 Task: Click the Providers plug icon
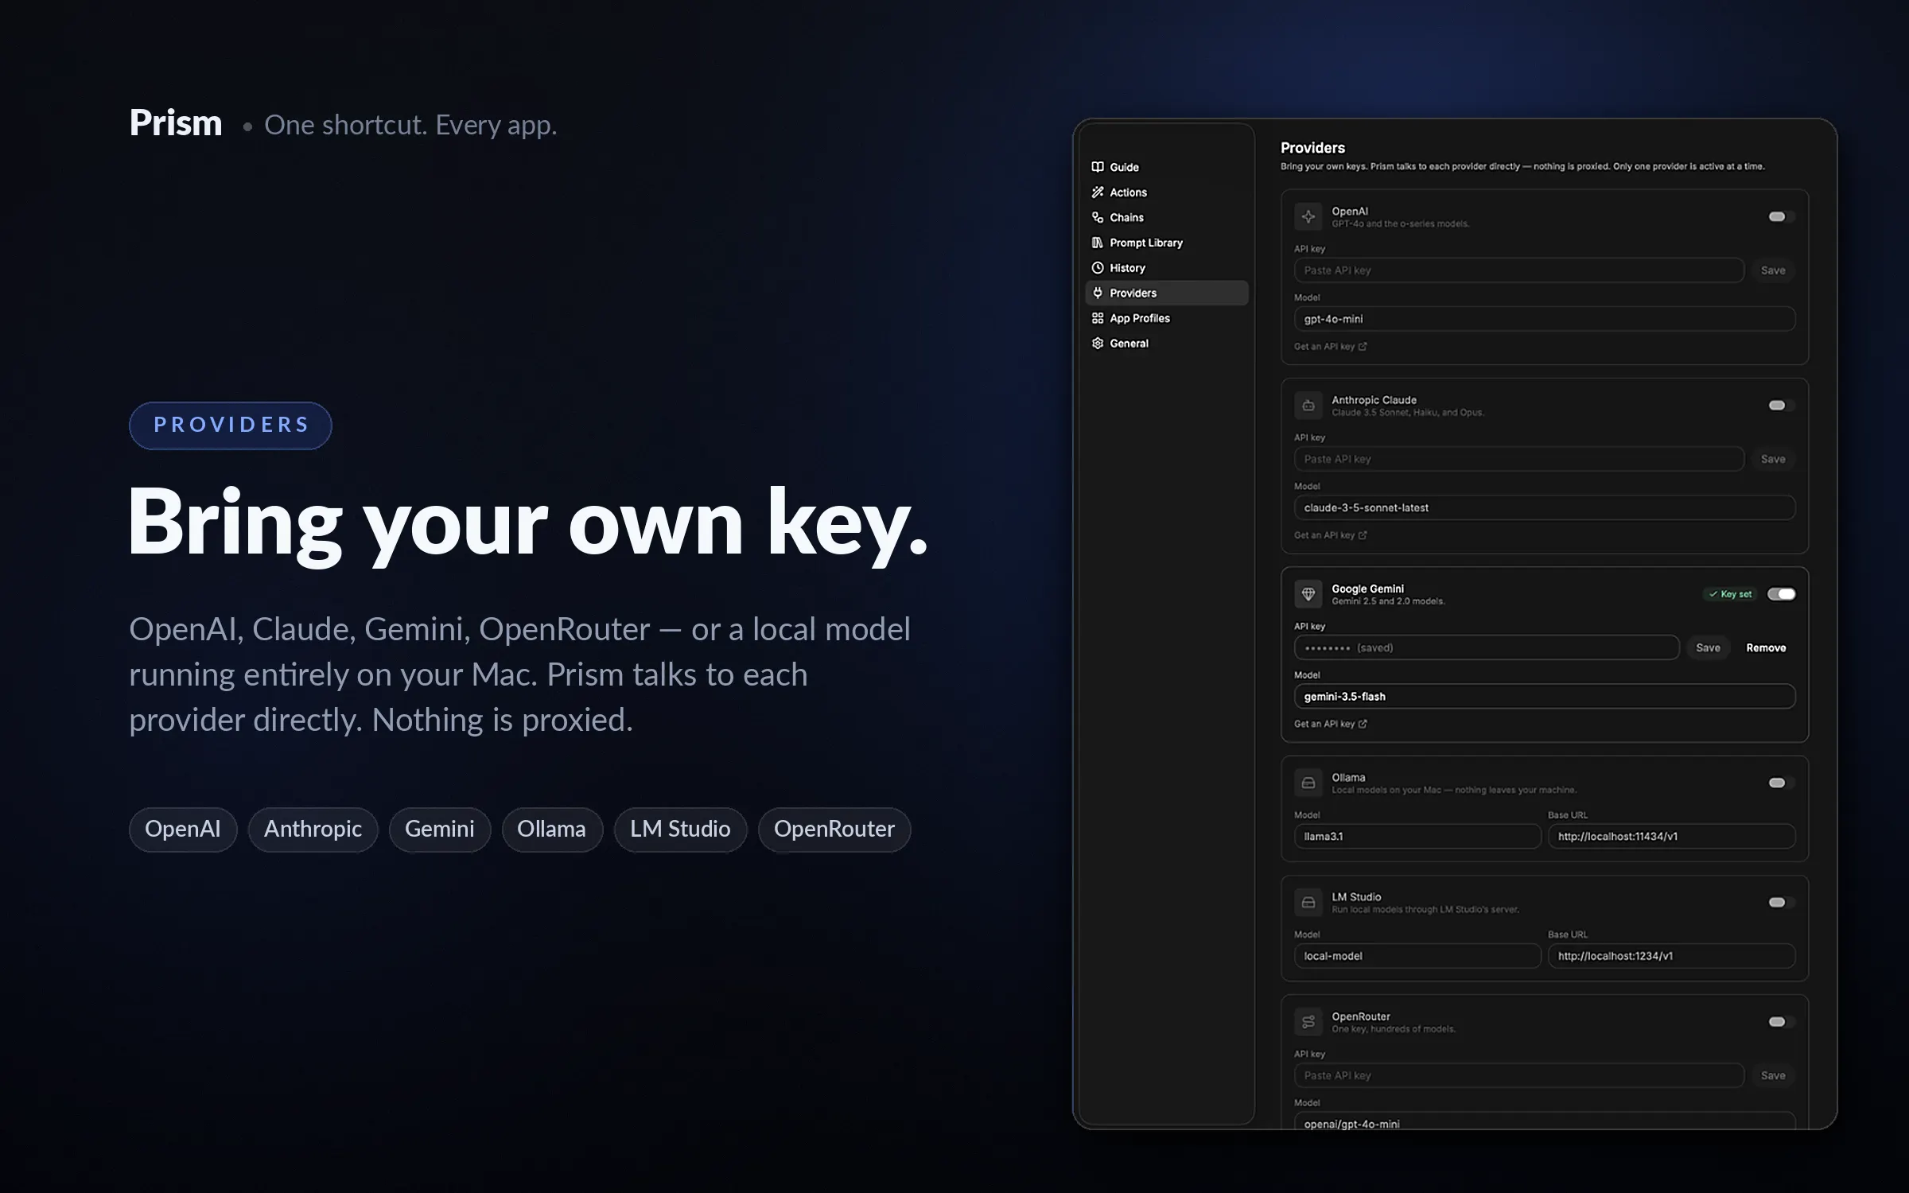coord(1098,293)
